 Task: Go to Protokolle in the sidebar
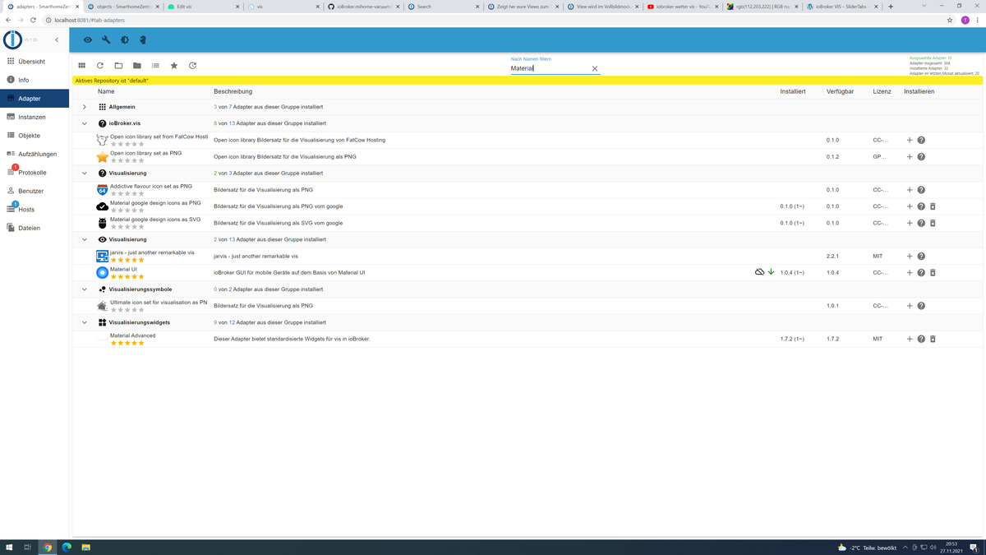pos(31,173)
